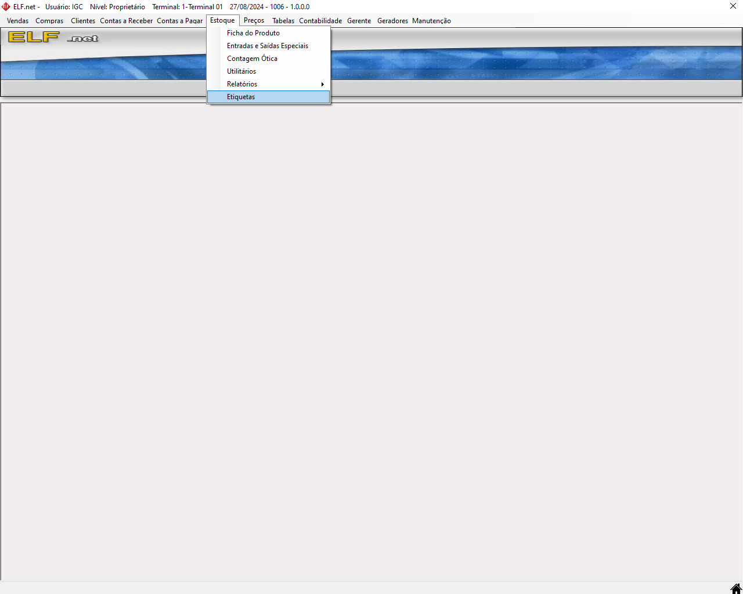Open the Compras menu
Screen dimensions: 743x594
49,21
